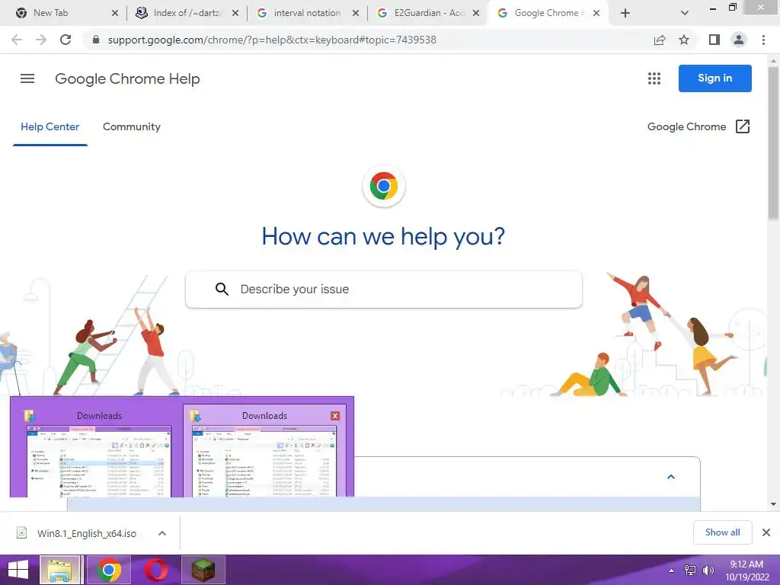Click the page vertical scrollbar thumb
The image size is (780, 585).
pyautogui.click(x=774, y=142)
